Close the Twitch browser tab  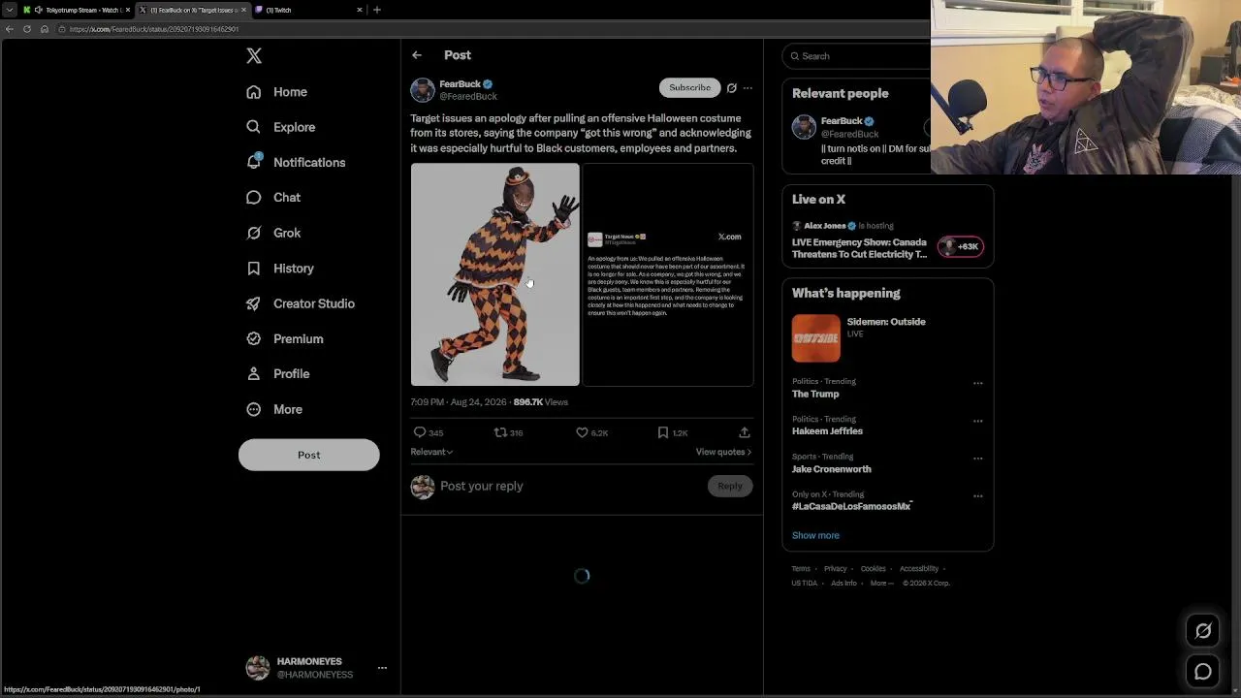pos(360,10)
